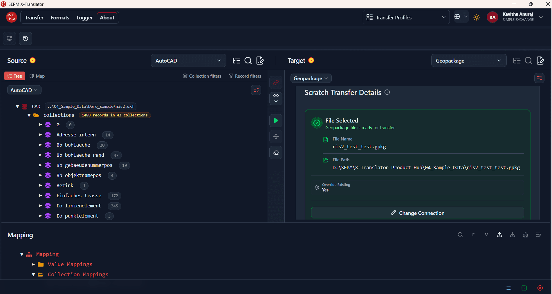Open the Transfer menu
Image resolution: width=552 pixels, height=294 pixels.
(x=34, y=18)
